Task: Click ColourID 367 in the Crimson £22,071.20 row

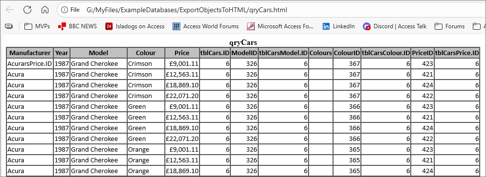Action: (347, 96)
